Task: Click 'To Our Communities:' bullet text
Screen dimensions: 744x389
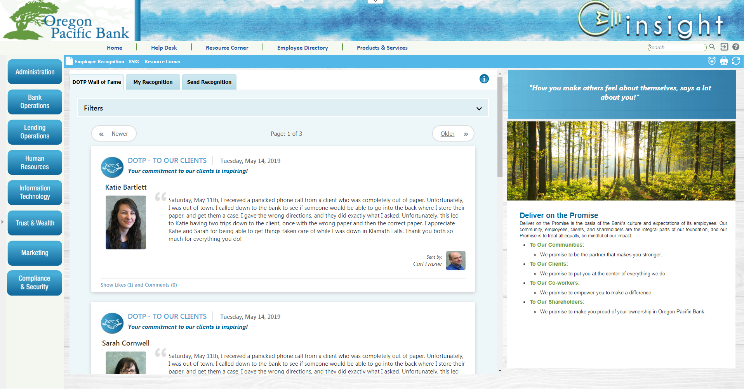Action: click(557, 245)
